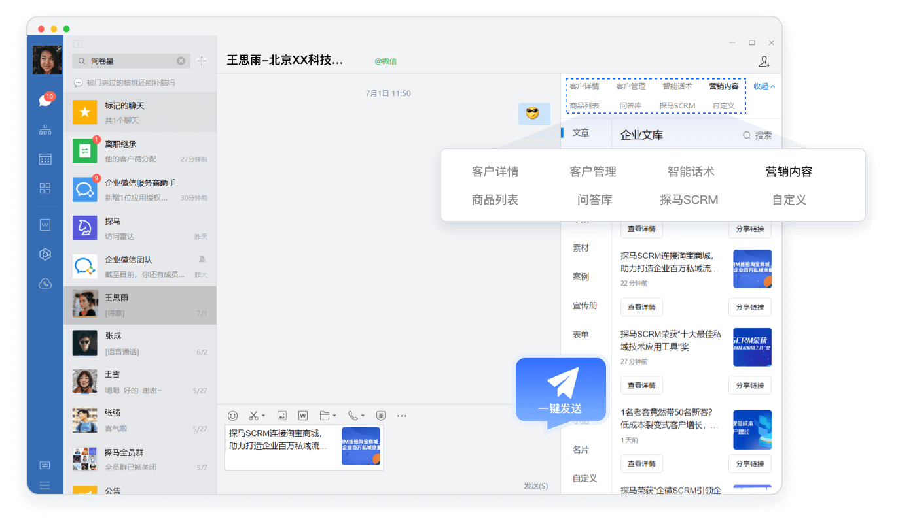Open the 企业微信服务商助手 conversation
The image size is (898, 528).
tap(140, 190)
